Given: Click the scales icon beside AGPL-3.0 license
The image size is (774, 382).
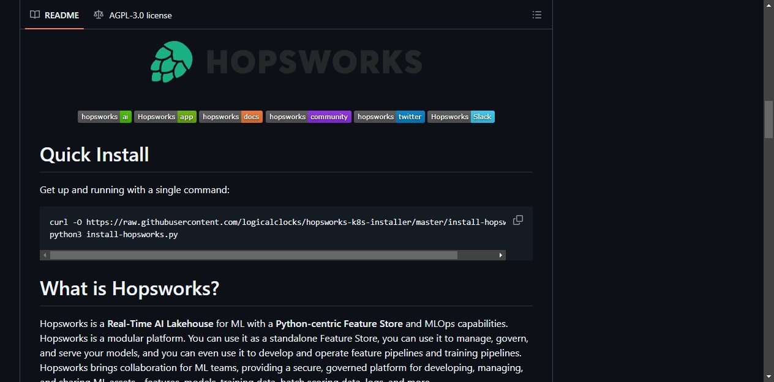Looking at the screenshot, I should (99, 15).
